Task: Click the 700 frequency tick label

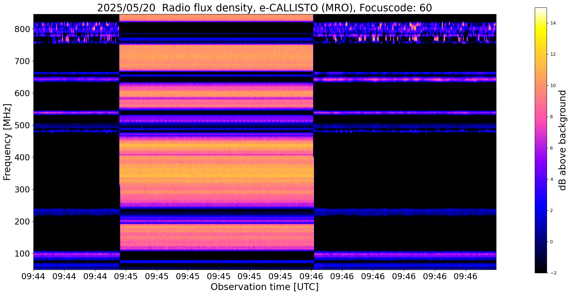Action: coord(22,61)
